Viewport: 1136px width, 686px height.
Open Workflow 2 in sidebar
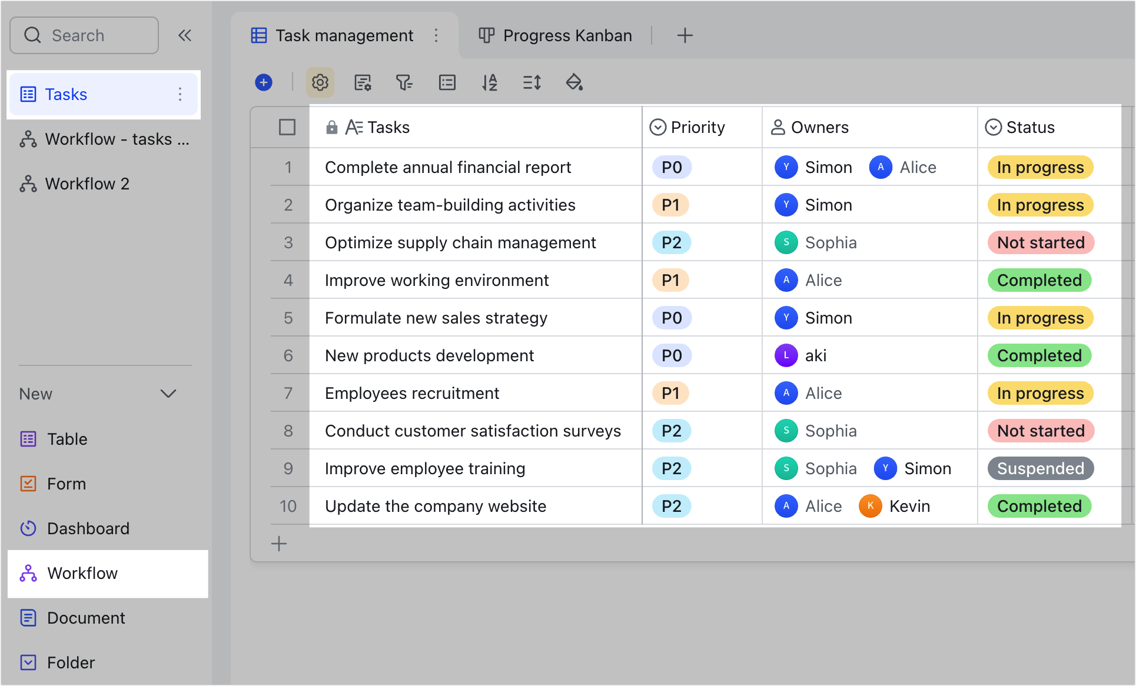87,184
